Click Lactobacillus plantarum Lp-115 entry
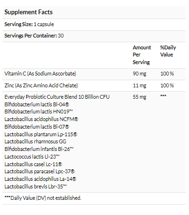Image resolution: width=189 pixels, height=215 pixels. click(41, 134)
